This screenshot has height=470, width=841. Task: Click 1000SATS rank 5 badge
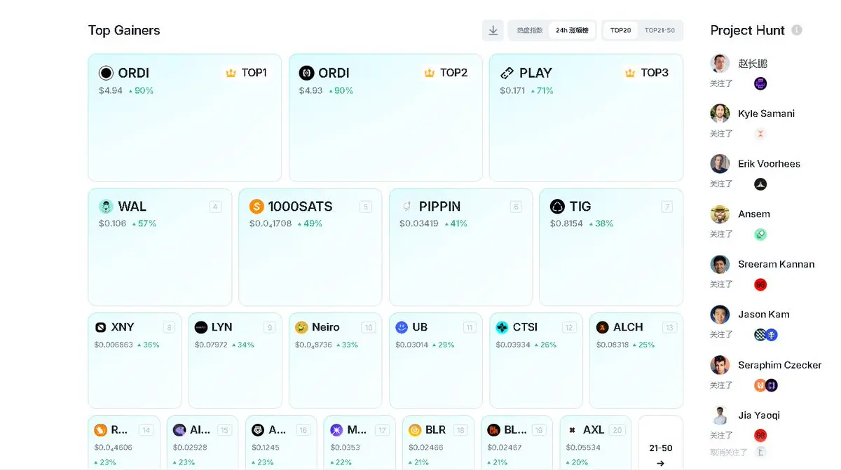click(x=365, y=207)
